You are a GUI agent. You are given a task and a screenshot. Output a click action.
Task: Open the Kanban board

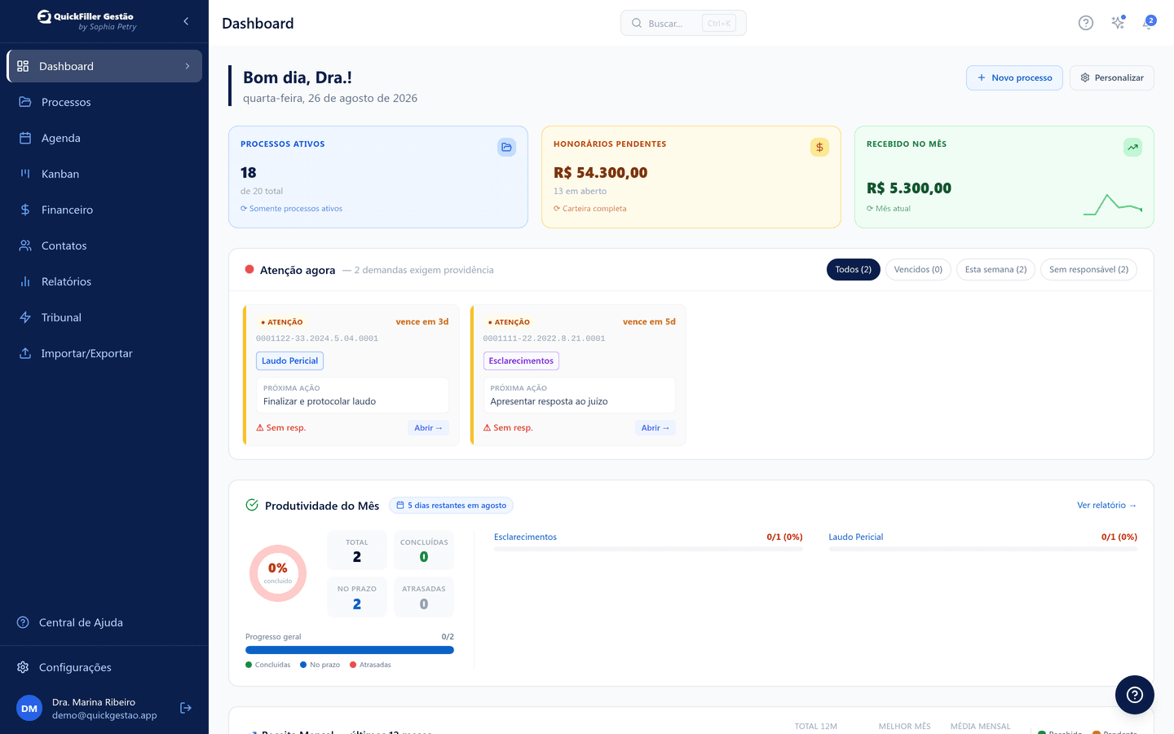pos(104,174)
